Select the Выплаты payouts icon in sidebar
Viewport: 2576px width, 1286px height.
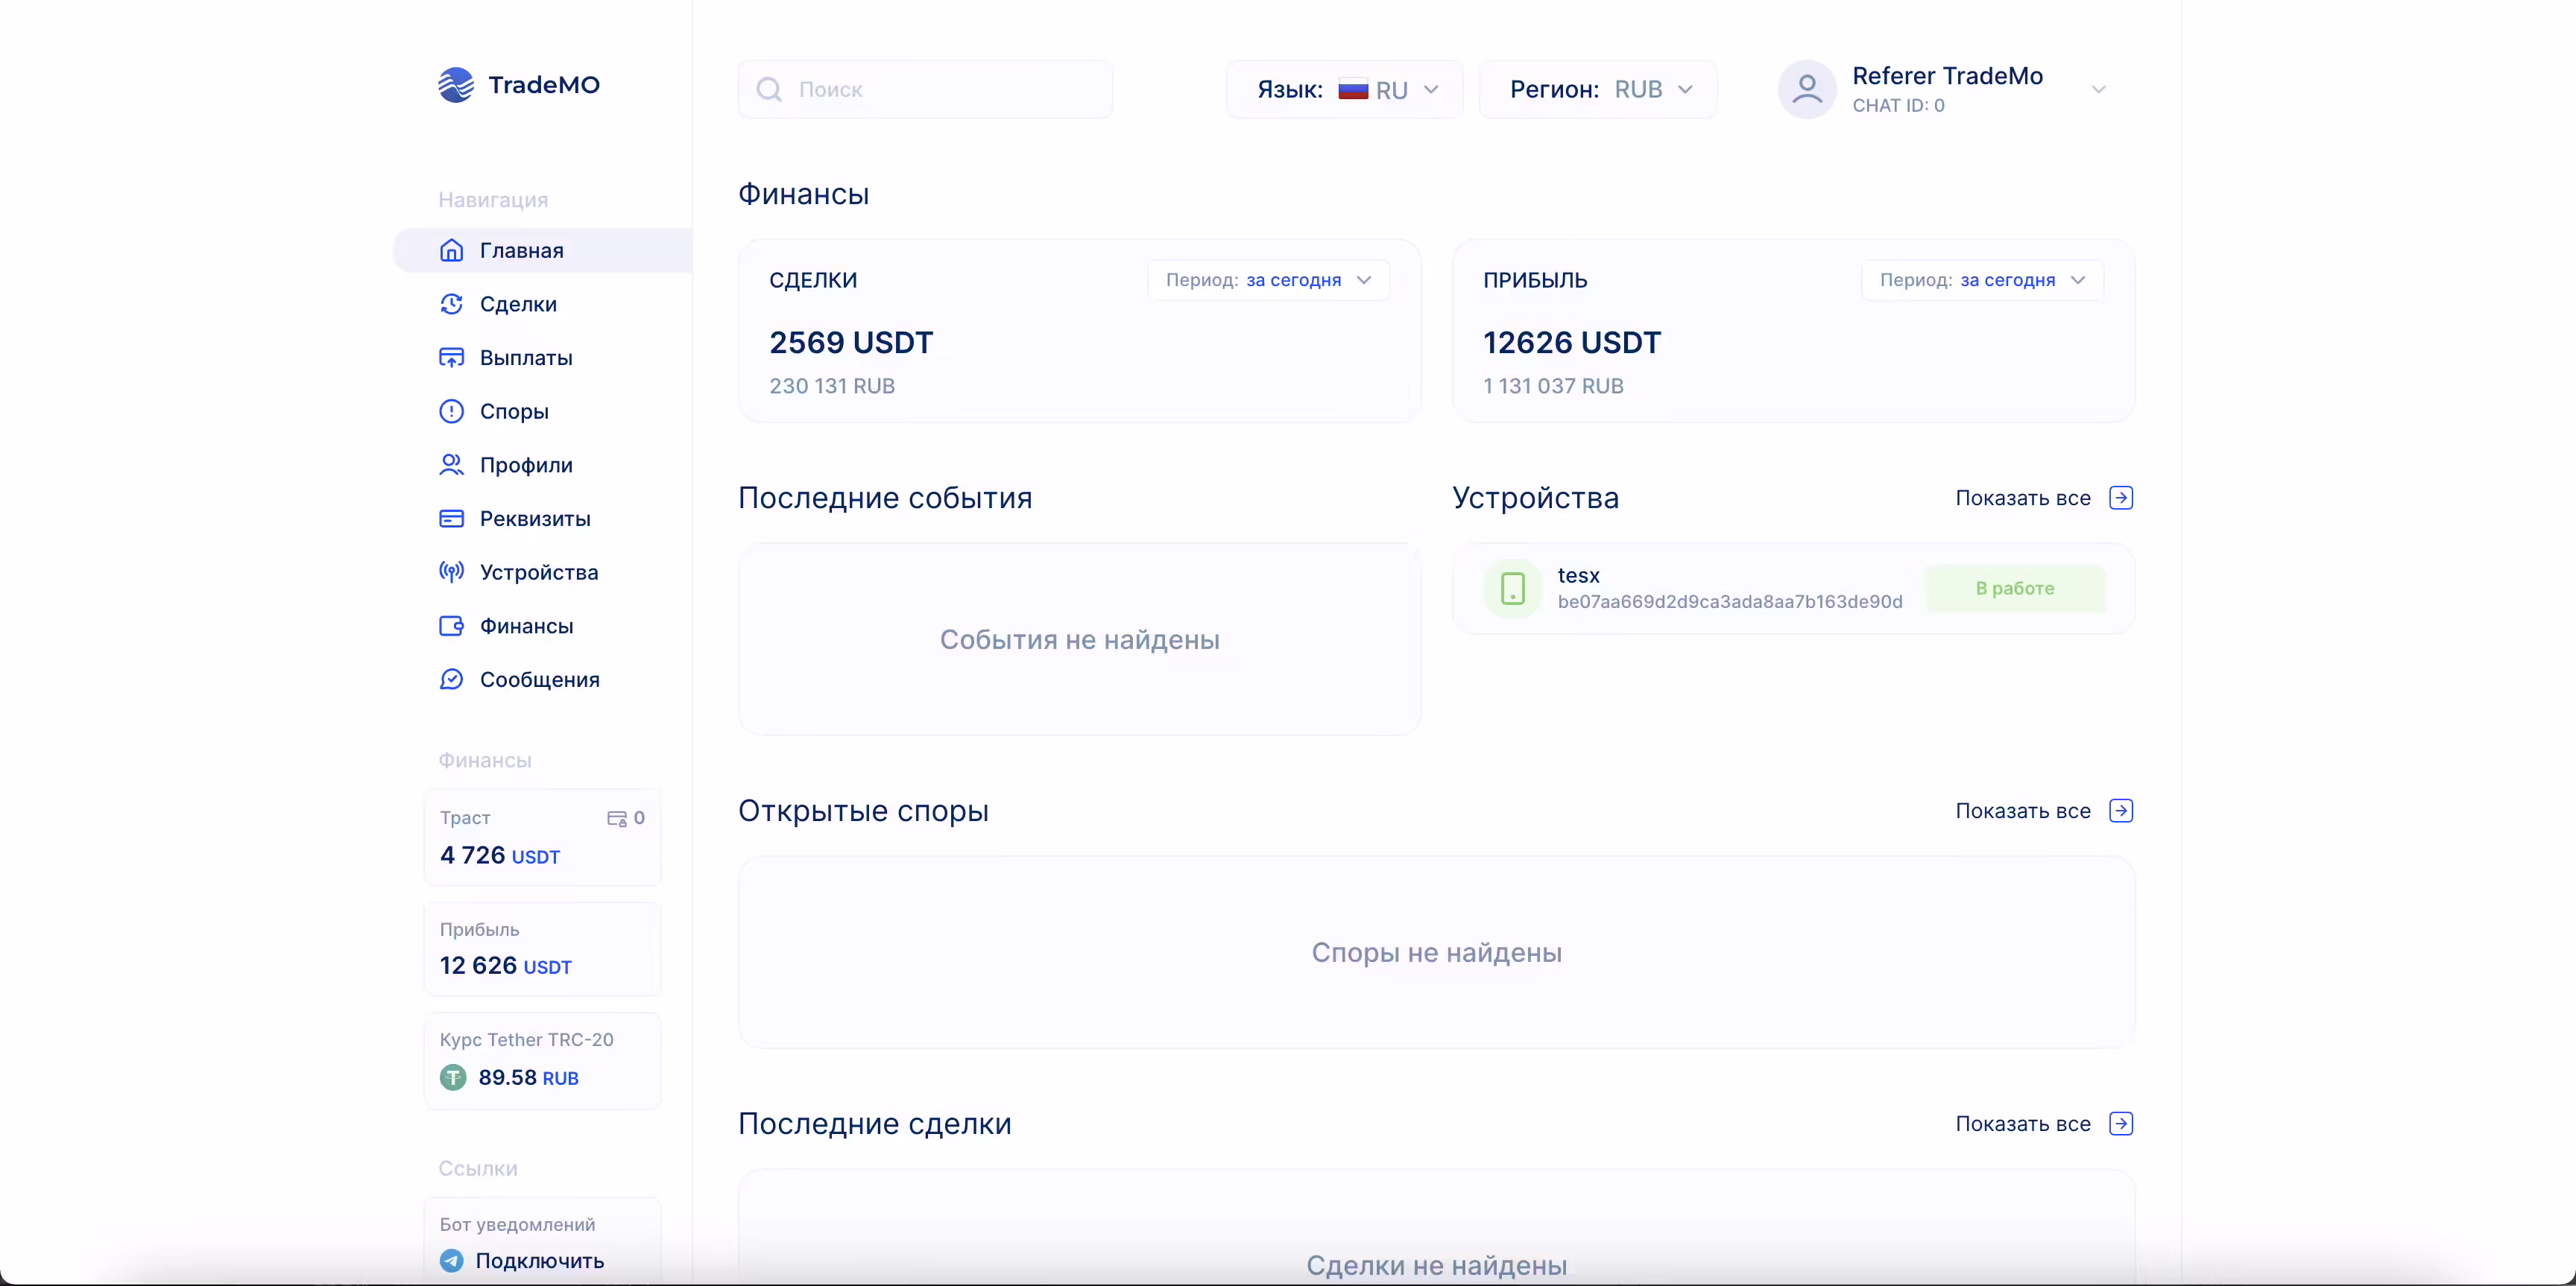point(452,357)
